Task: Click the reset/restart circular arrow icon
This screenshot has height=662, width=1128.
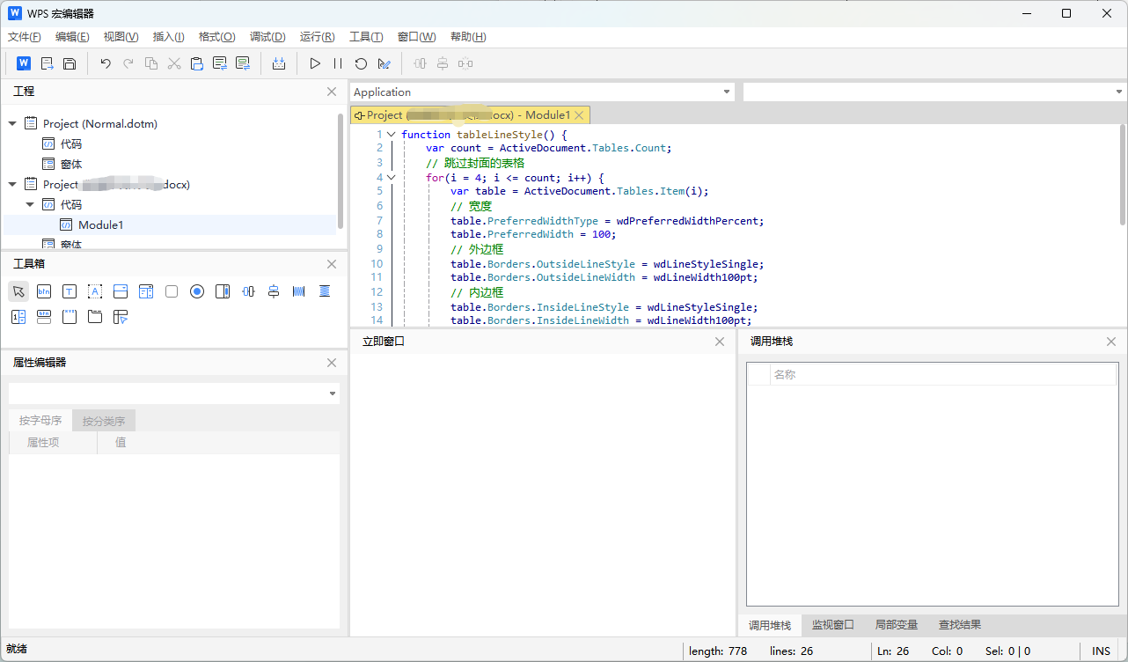Action: (x=361, y=63)
